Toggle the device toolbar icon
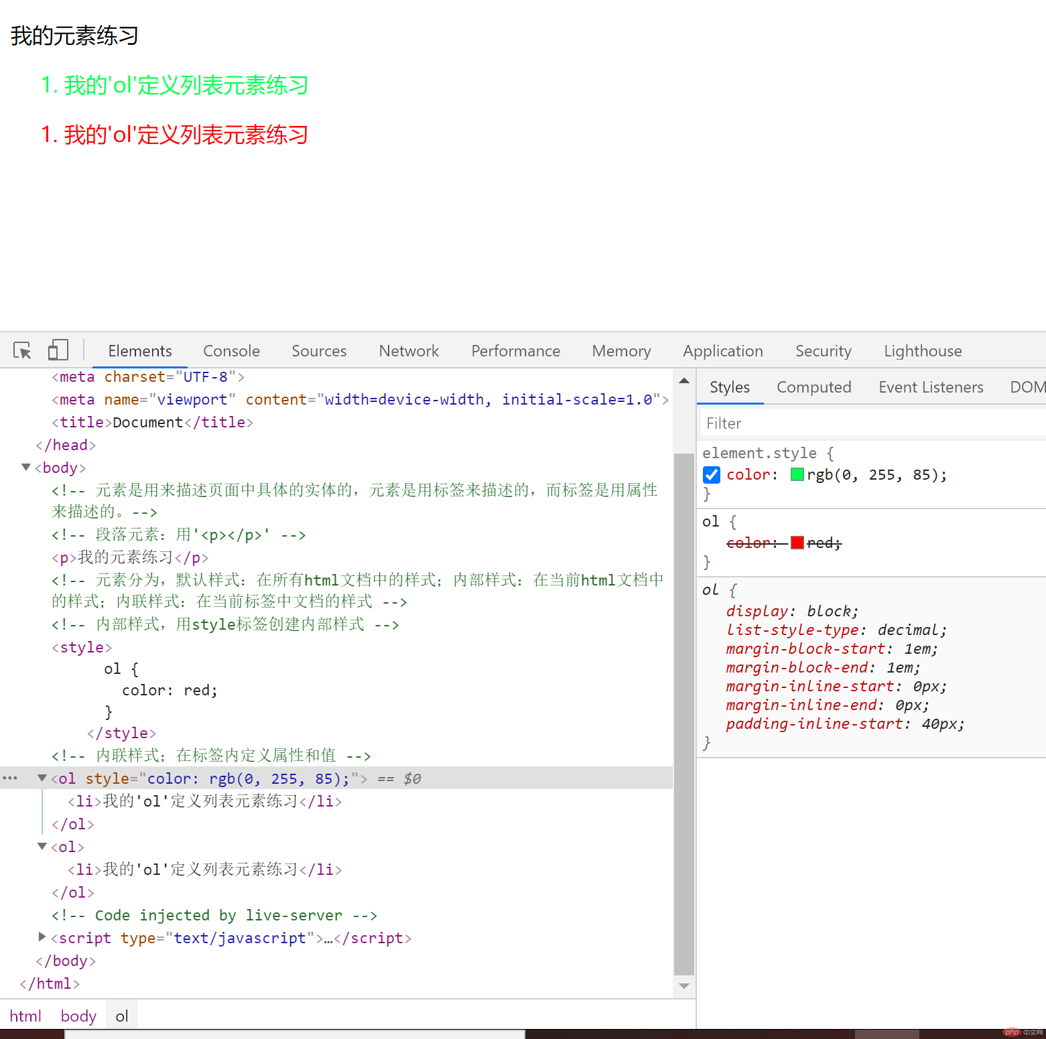Viewport: 1046px width, 1039px height. point(58,350)
